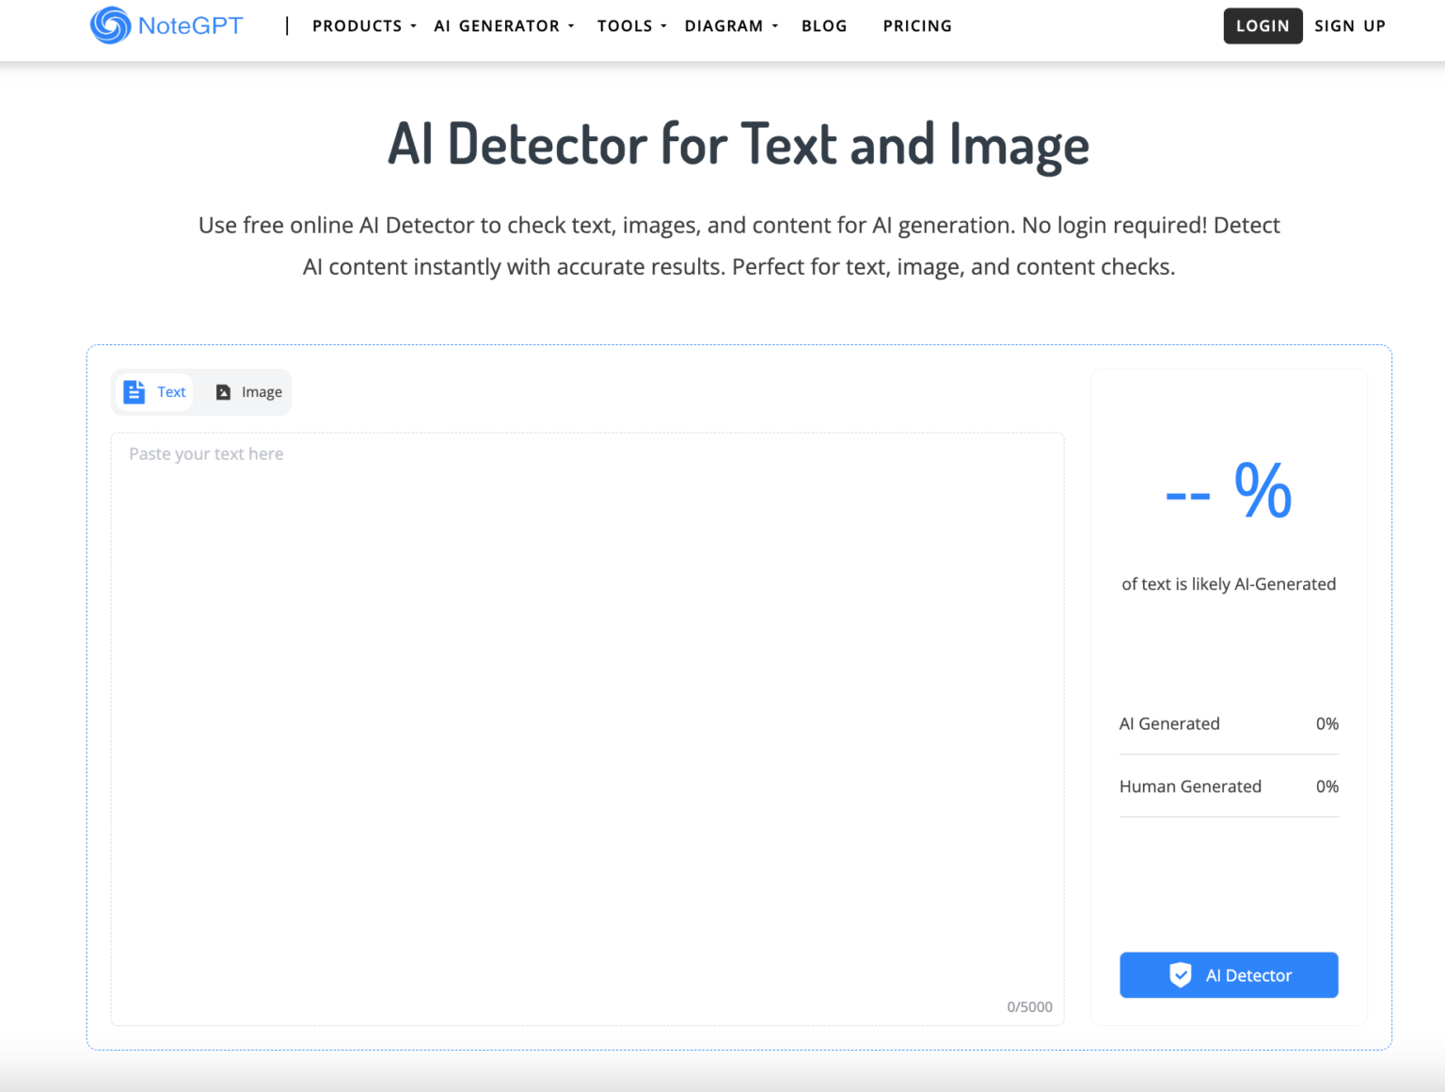
Task: Click the LOGIN button
Action: [1262, 25]
